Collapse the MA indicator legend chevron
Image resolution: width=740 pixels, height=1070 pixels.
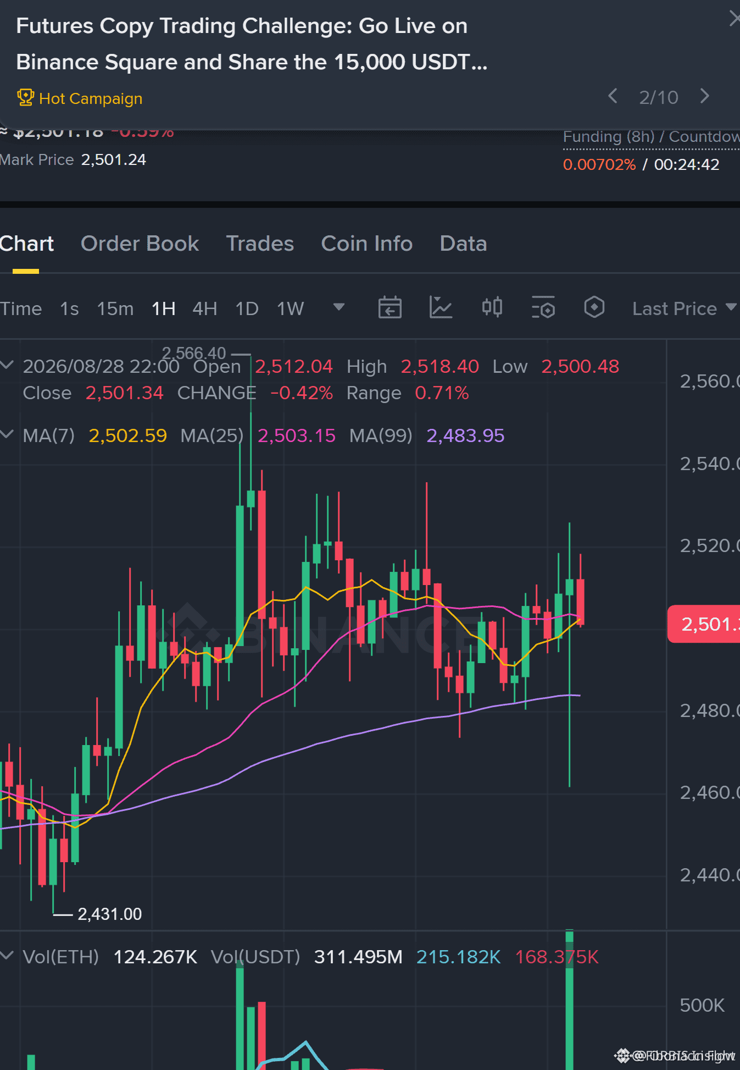click(x=7, y=434)
